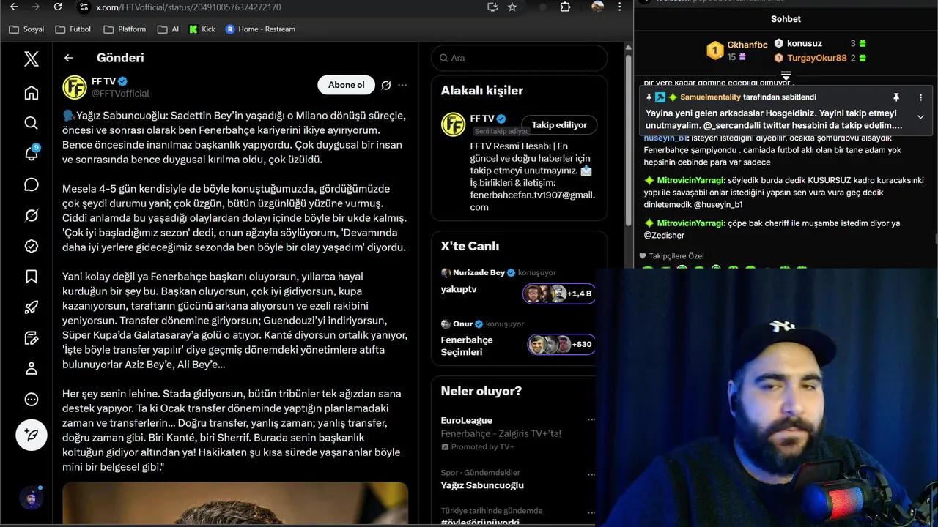Open EuroLeague Fenerbahçe - Zalgiris promo

pyautogui.click(x=501, y=433)
